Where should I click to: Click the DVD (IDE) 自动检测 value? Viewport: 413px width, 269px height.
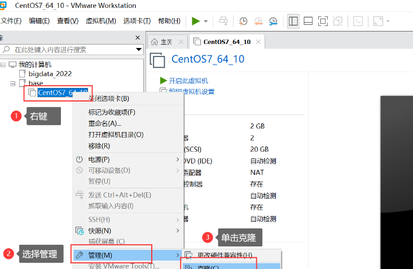[263, 161]
